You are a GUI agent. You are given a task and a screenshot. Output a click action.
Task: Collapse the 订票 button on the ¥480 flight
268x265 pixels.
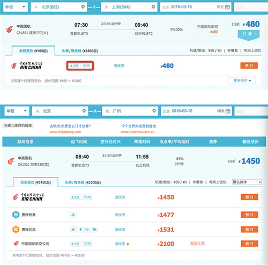coord(249,34)
